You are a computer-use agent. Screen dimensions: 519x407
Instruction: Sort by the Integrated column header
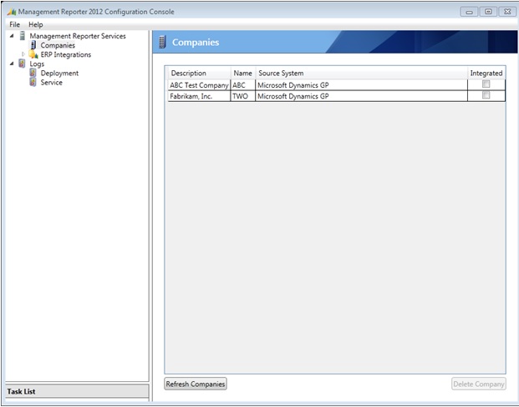[486, 74]
